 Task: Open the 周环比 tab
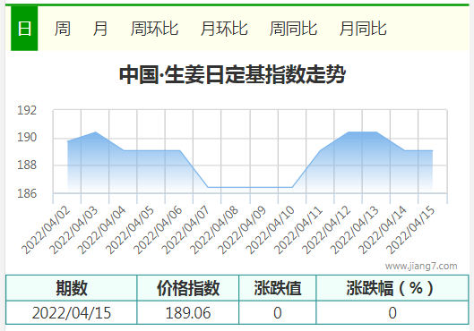point(154,29)
